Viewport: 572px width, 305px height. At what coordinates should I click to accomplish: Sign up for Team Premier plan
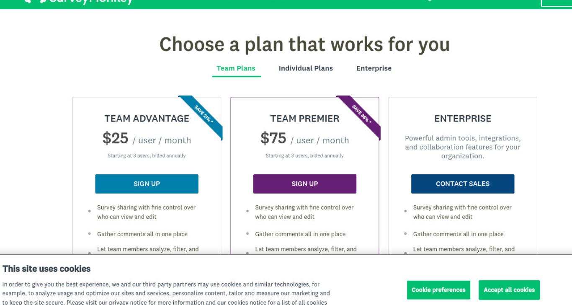(305, 184)
